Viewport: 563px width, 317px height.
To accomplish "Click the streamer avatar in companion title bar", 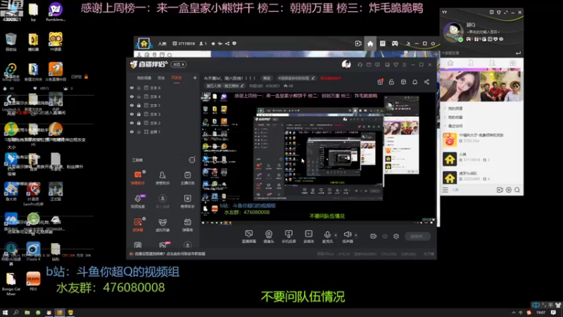I will click(346, 64).
